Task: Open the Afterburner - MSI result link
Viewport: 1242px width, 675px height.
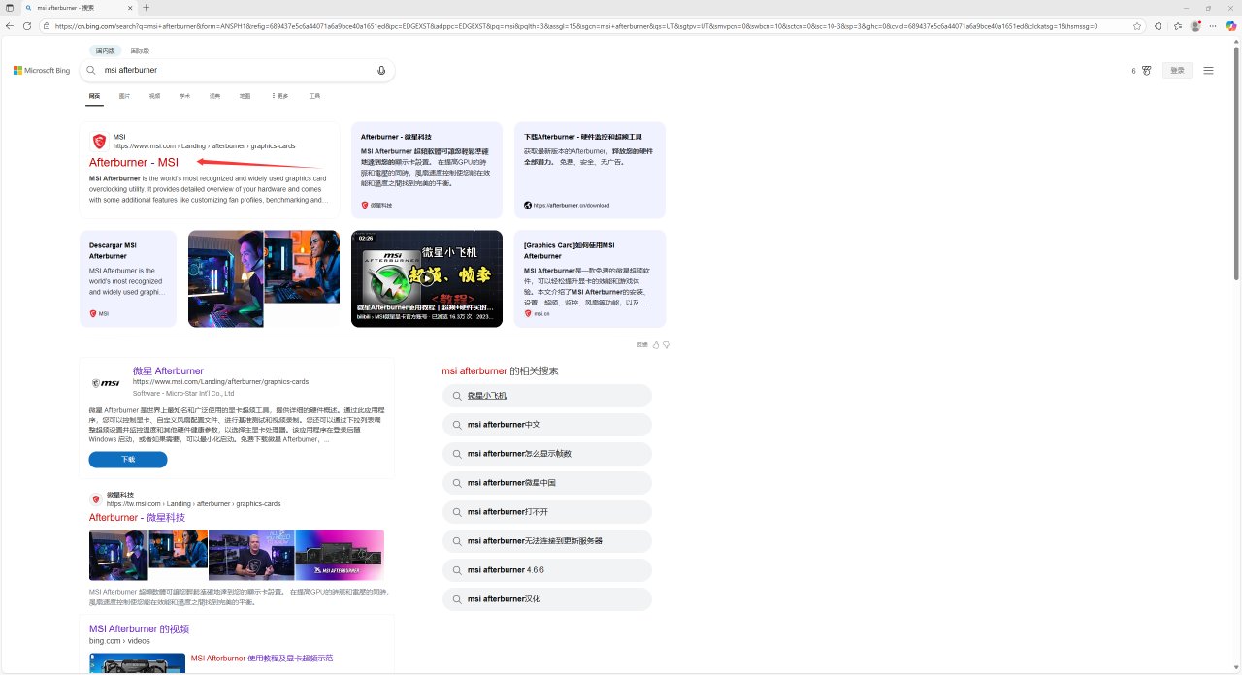Action: coord(134,163)
